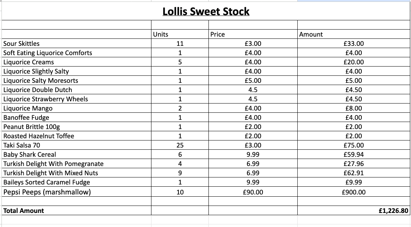Click the £27.96 amount cell
The image size is (411, 227).
354,164
